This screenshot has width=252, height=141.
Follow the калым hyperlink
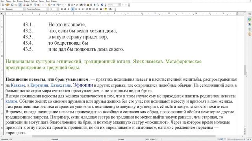point(11,101)
